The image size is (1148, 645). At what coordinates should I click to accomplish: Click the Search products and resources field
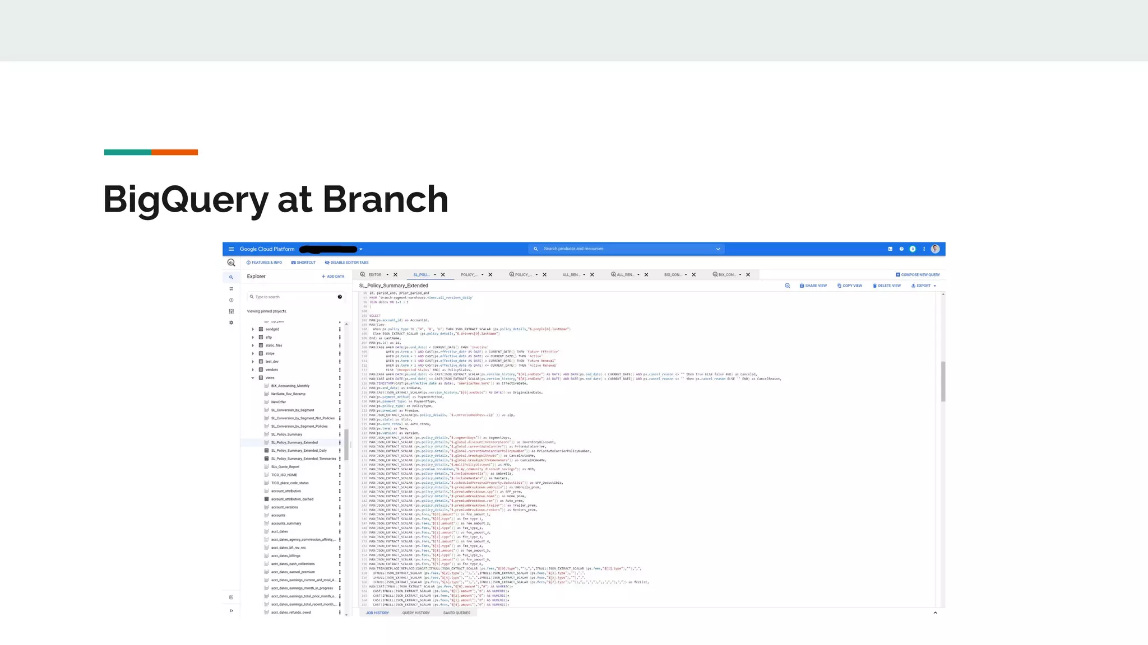pyautogui.click(x=626, y=249)
